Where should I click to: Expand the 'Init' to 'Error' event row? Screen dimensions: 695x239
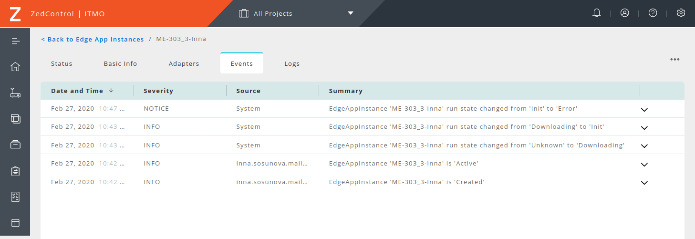(x=644, y=109)
